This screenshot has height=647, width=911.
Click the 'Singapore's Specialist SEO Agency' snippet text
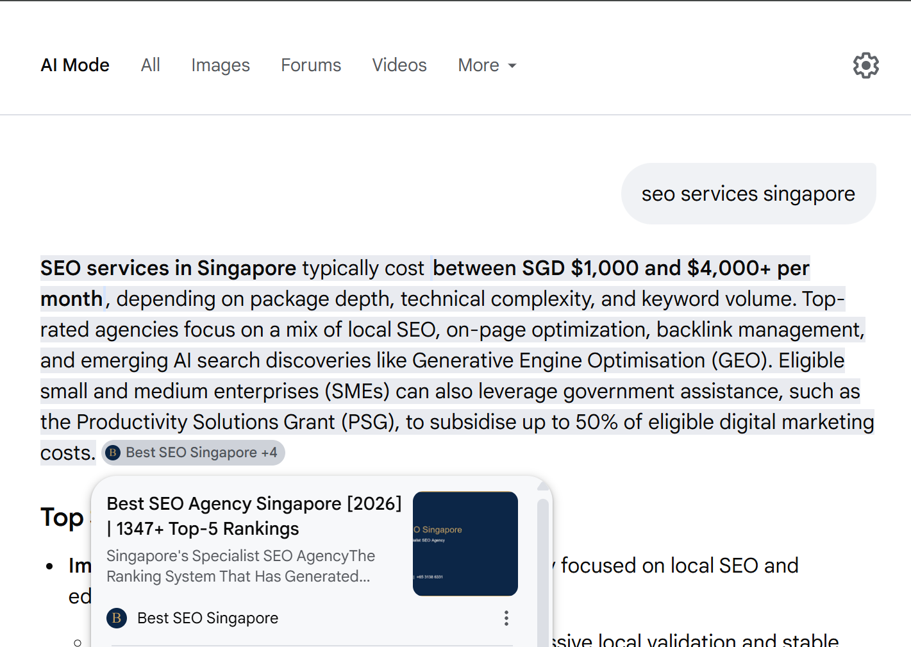coord(240,566)
